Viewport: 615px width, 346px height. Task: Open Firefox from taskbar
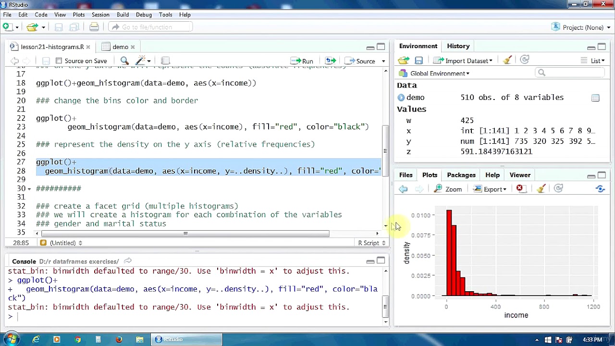pos(119,339)
